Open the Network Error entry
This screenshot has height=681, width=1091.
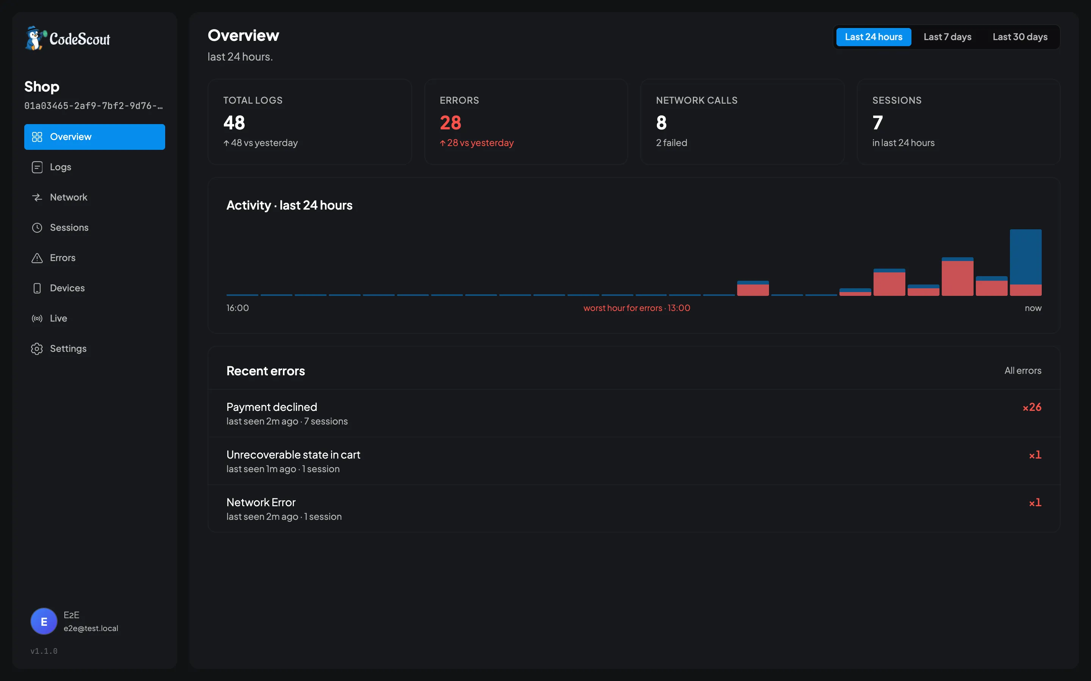tap(634, 509)
